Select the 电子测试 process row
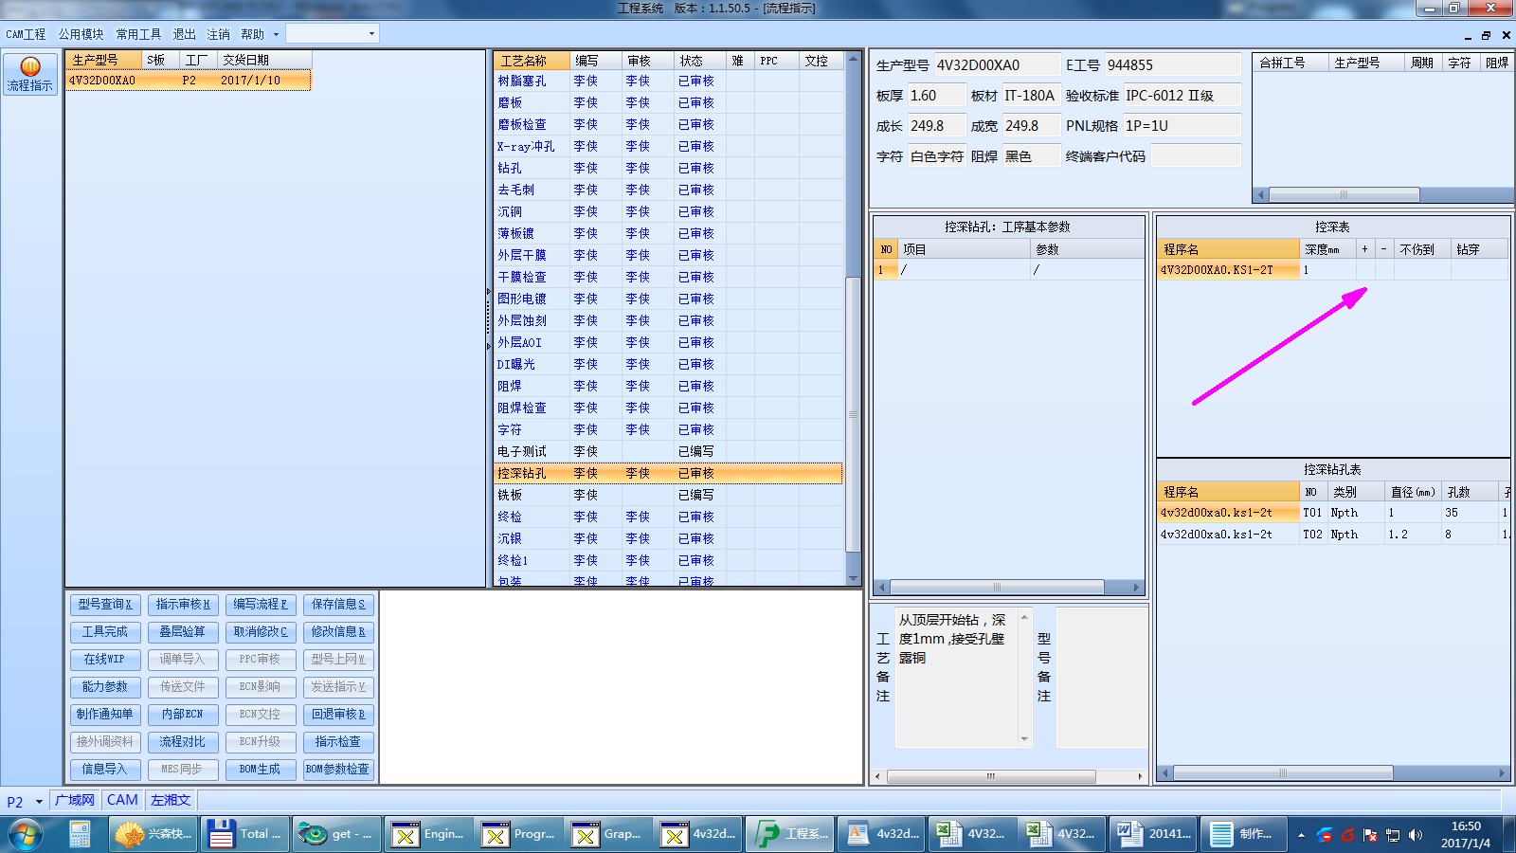Screen dimensions: 1516x853 tap(668, 451)
